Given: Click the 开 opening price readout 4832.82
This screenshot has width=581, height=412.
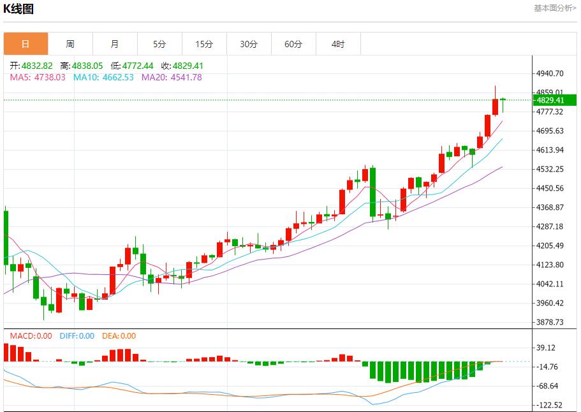Looking at the screenshot, I should coord(33,66).
